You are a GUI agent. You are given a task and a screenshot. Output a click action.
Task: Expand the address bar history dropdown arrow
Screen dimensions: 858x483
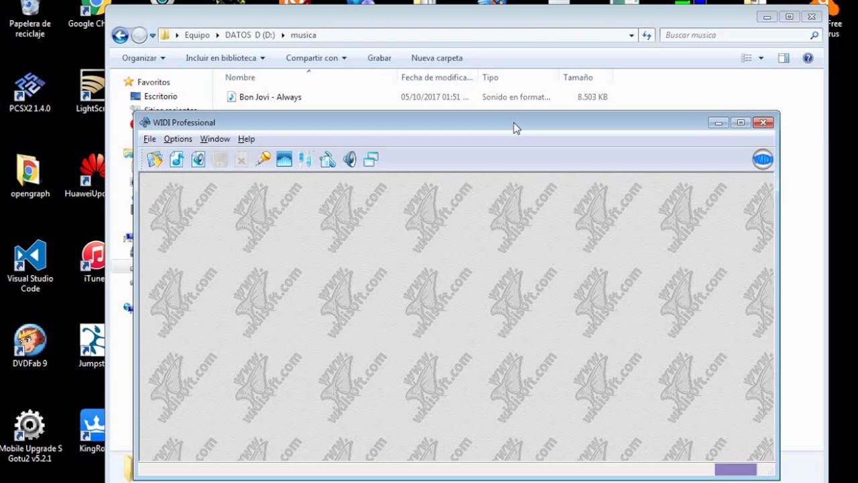tap(631, 35)
